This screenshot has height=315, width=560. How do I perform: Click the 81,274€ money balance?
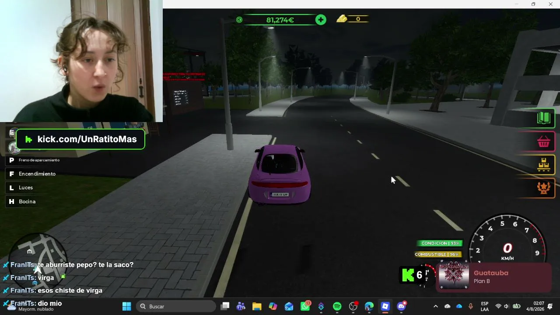point(280,20)
